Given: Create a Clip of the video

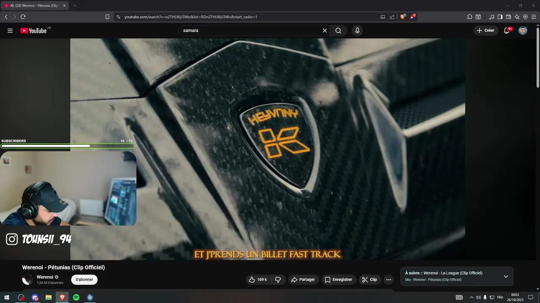Looking at the screenshot, I should pos(370,279).
